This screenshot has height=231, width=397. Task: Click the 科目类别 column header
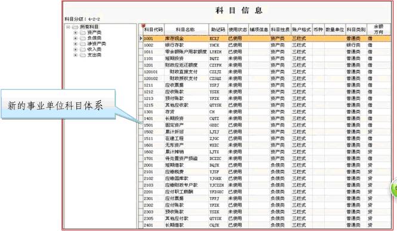click(x=356, y=30)
